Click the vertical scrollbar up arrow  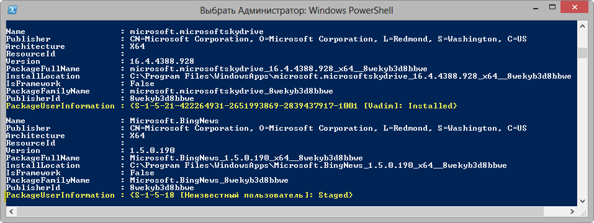tap(582, 25)
